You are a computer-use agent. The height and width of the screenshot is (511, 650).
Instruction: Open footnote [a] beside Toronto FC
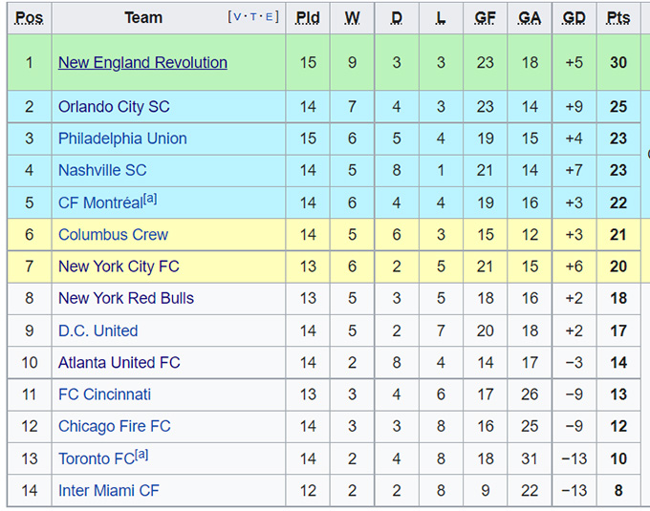tap(141, 455)
